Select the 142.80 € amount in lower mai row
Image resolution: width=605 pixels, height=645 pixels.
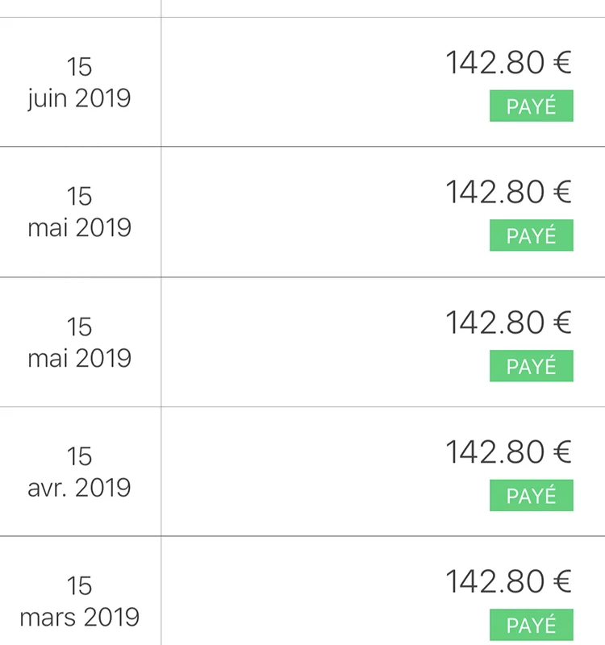tap(509, 322)
